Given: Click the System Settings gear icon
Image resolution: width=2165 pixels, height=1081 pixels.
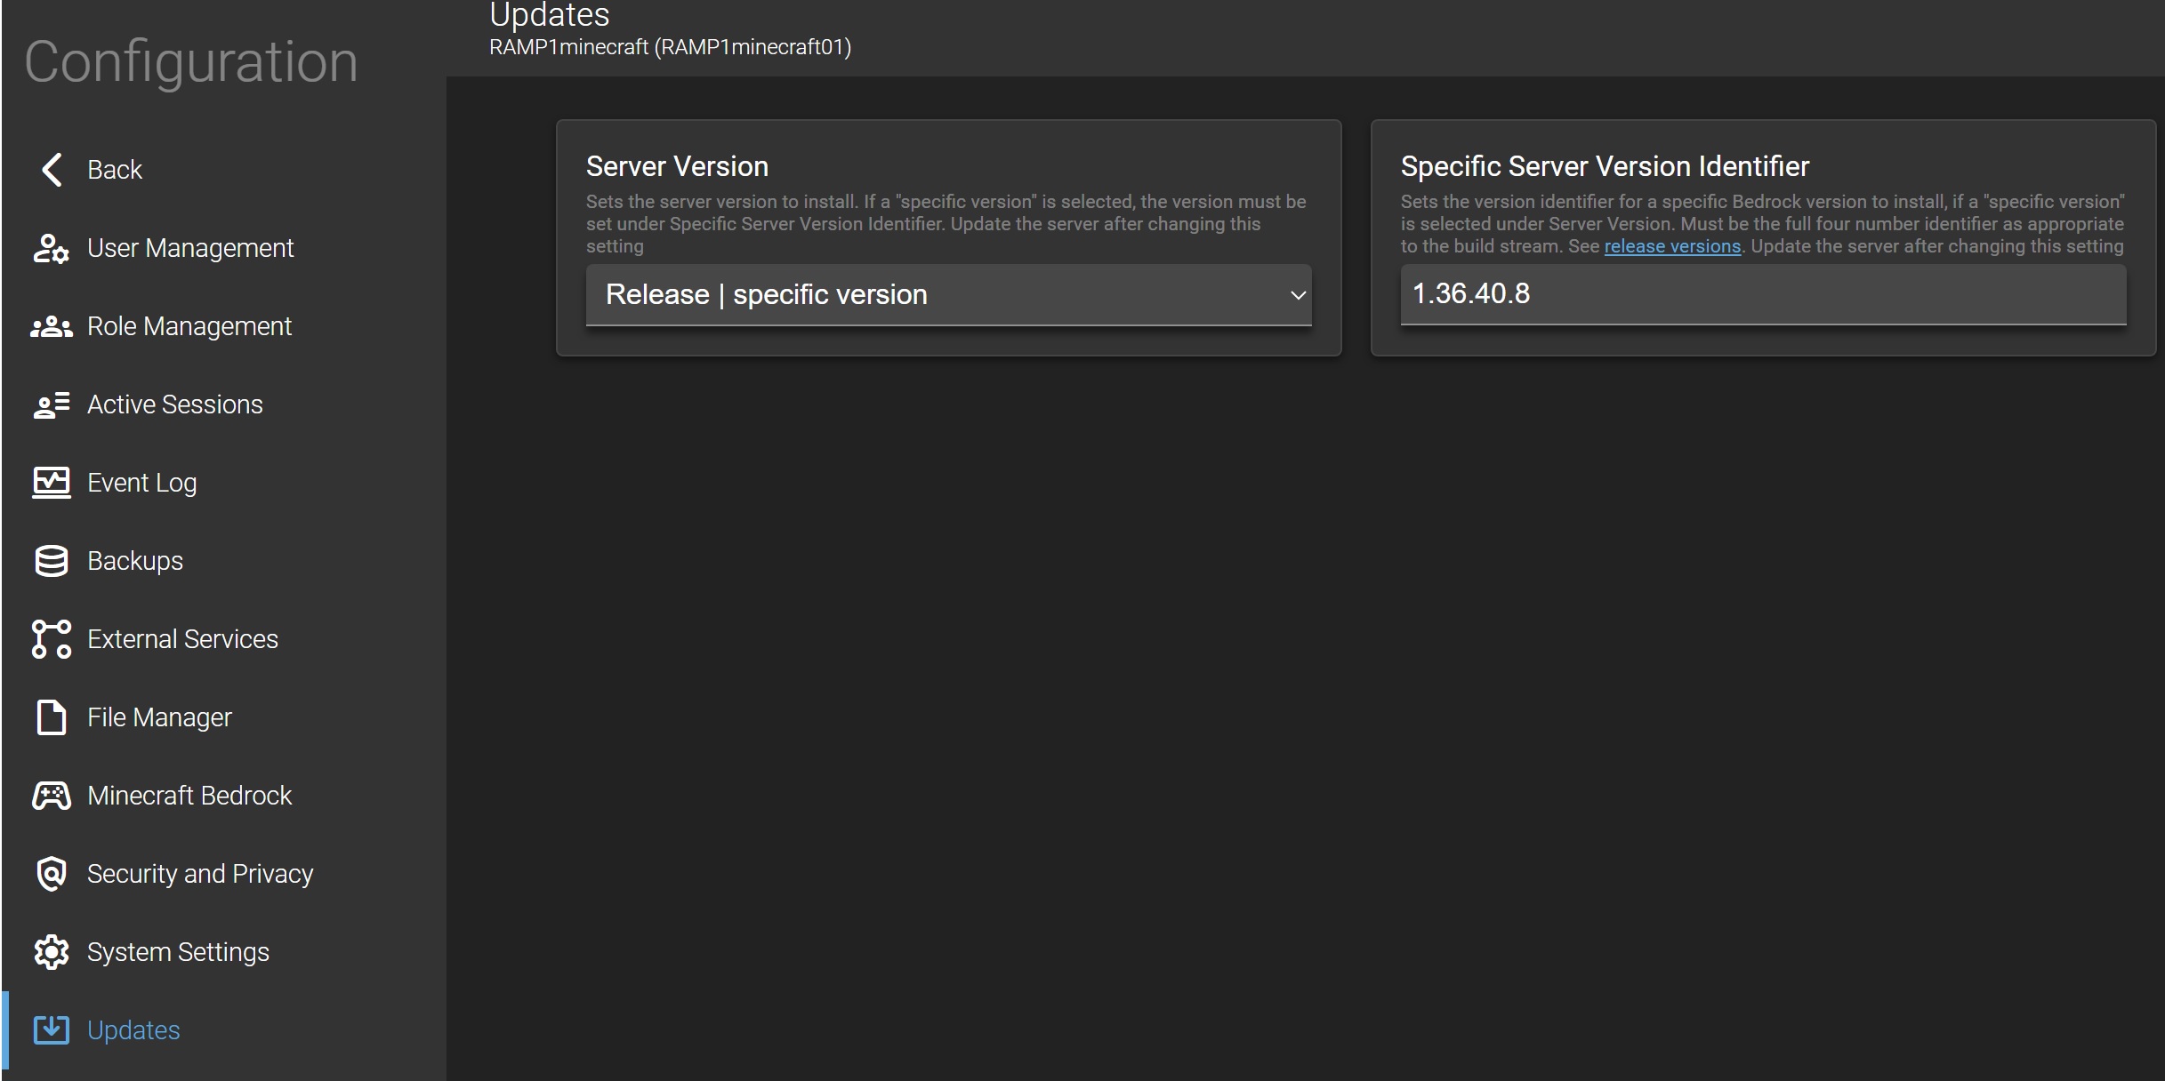Looking at the screenshot, I should [x=51, y=952].
